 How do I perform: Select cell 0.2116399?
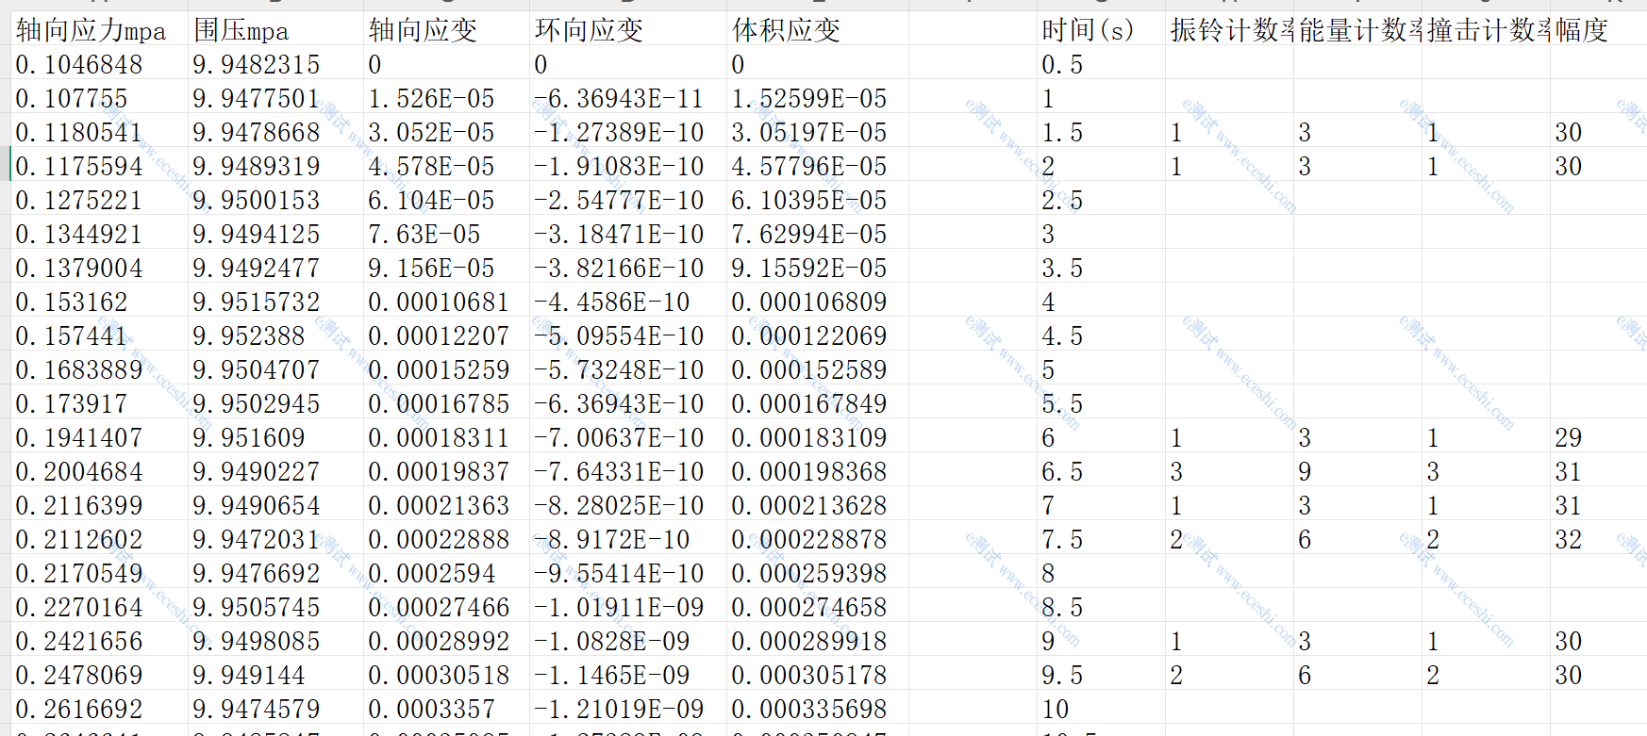[x=100, y=504]
